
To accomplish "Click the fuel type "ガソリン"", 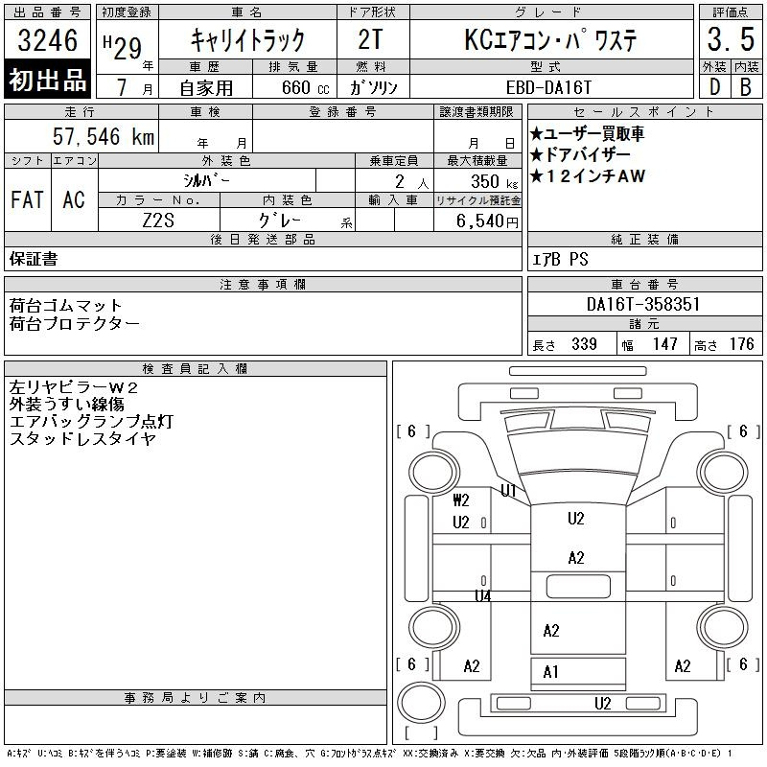I will tap(373, 87).
